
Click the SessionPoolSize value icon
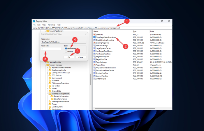point(94,73)
